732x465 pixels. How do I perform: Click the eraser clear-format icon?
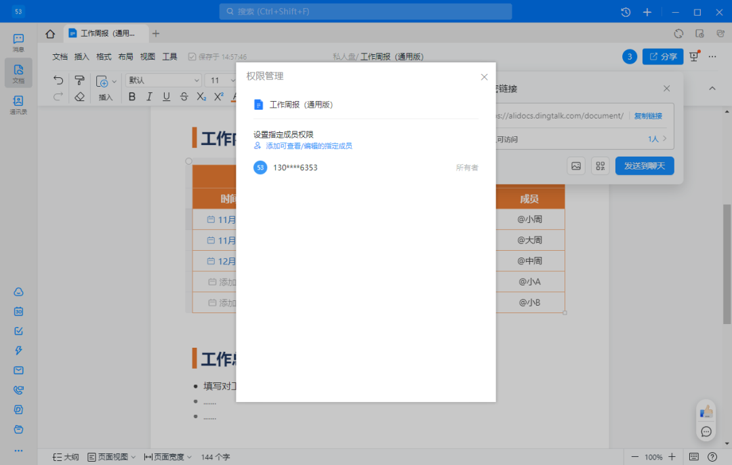[x=79, y=97]
